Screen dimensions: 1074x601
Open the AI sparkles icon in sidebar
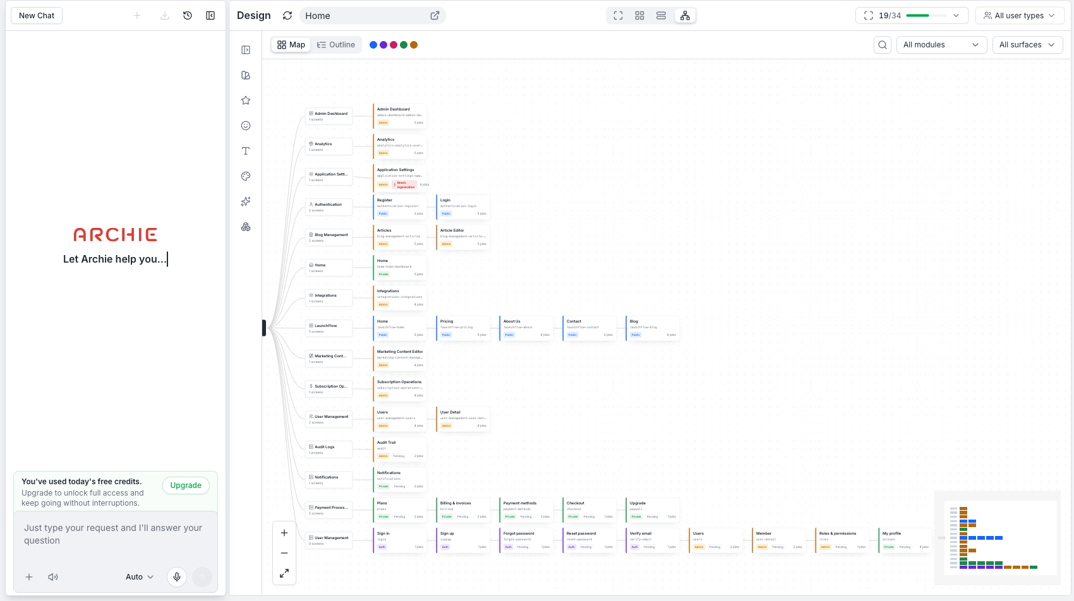click(x=246, y=201)
